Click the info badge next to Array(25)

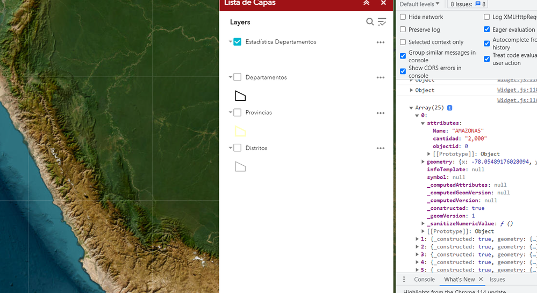pos(450,108)
